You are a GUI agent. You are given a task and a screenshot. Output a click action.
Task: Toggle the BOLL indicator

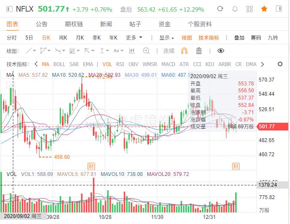(x=59, y=64)
